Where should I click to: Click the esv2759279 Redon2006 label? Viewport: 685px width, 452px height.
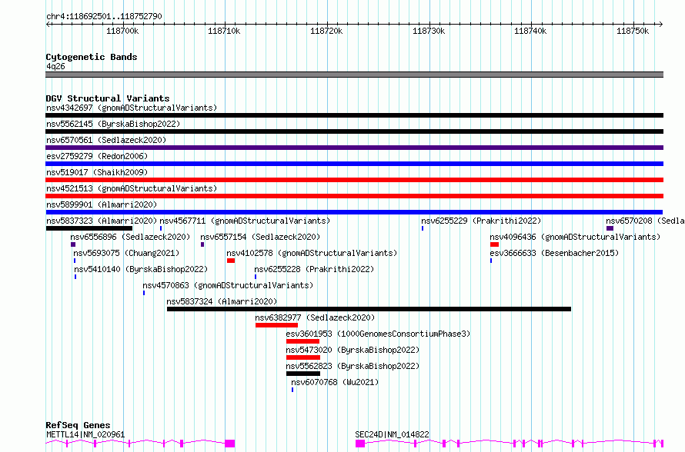(x=97, y=156)
